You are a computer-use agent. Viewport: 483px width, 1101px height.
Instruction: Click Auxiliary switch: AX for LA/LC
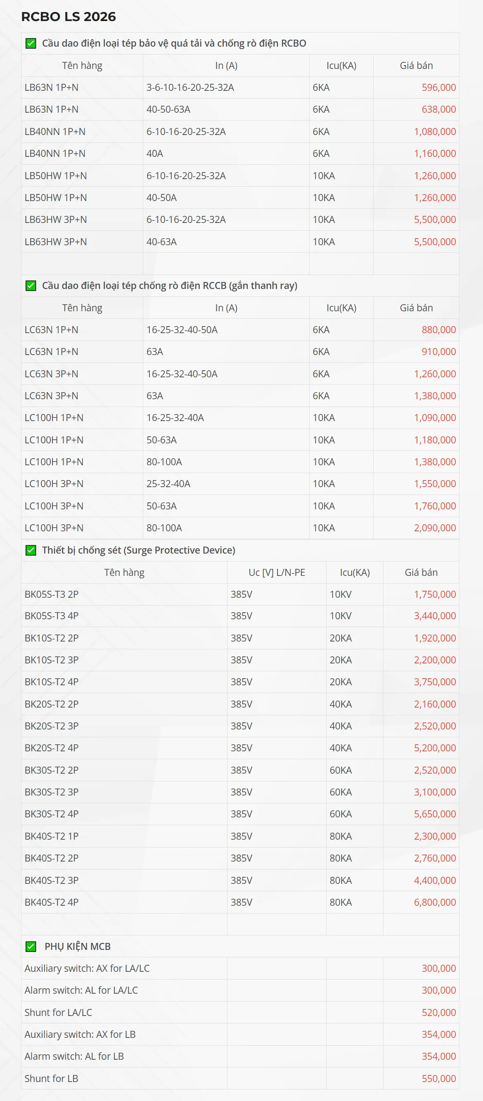[x=87, y=968]
